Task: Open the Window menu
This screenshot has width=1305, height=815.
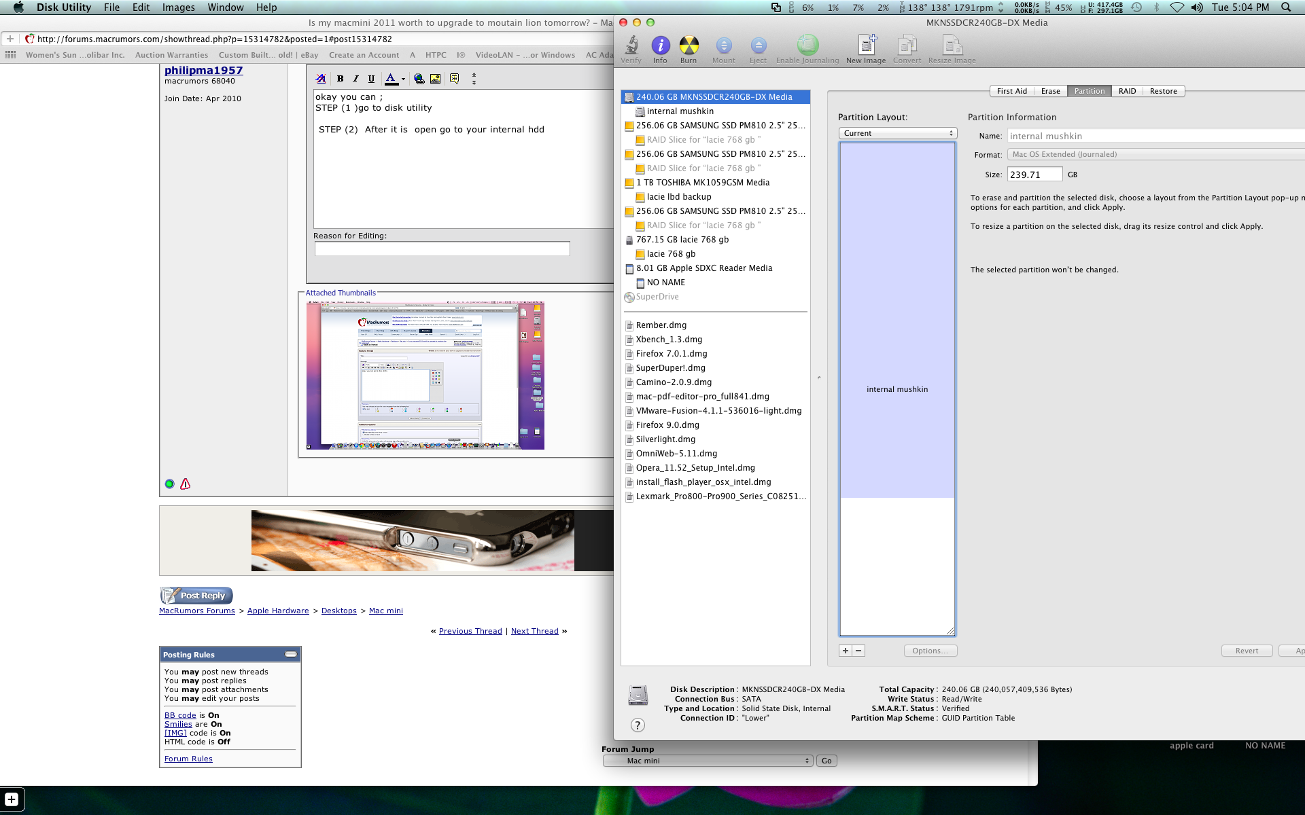Action: pos(226,7)
